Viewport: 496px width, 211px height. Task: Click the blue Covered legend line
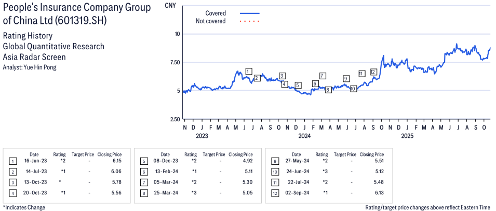(x=250, y=13)
